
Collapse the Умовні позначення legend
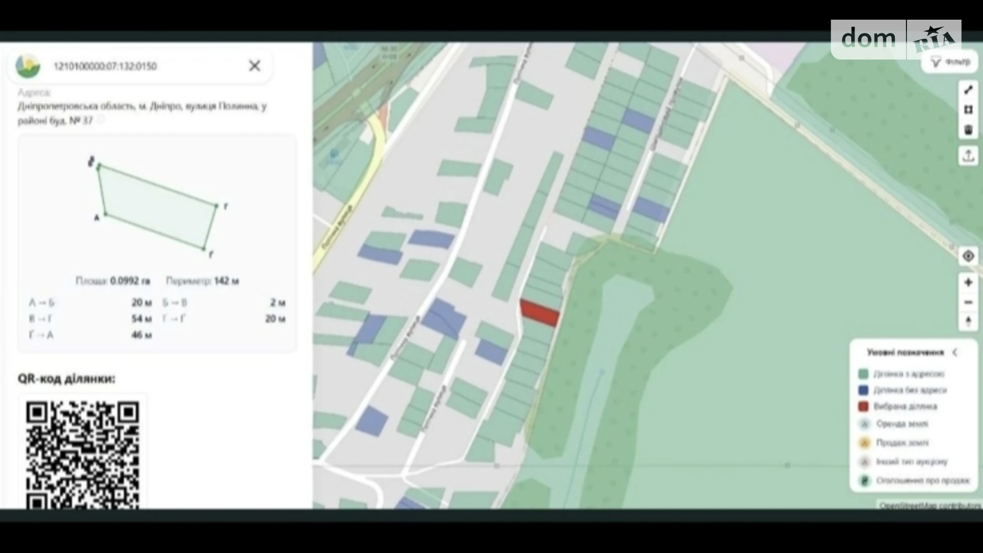pos(955,352)
